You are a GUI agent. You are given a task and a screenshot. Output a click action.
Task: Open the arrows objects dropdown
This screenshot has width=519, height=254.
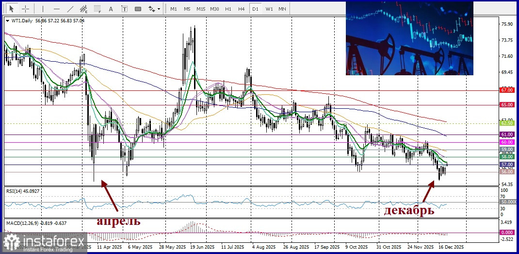(154, 9)
